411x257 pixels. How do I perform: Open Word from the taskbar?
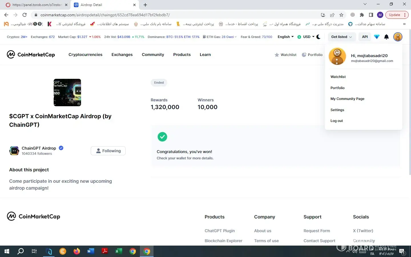[x=90, y=251]
